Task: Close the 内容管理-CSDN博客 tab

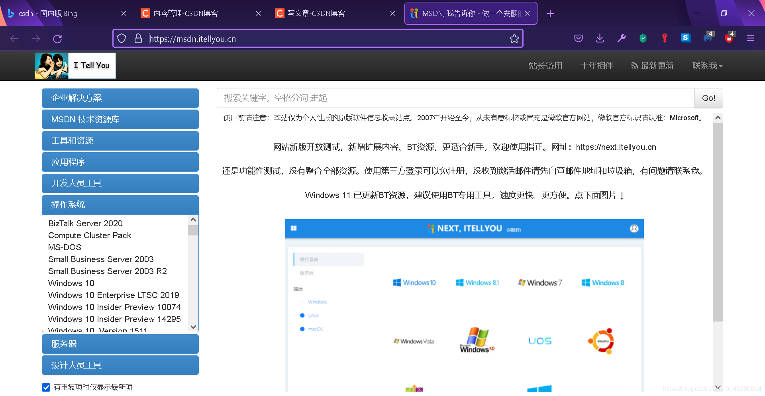Action: [258, 14]
